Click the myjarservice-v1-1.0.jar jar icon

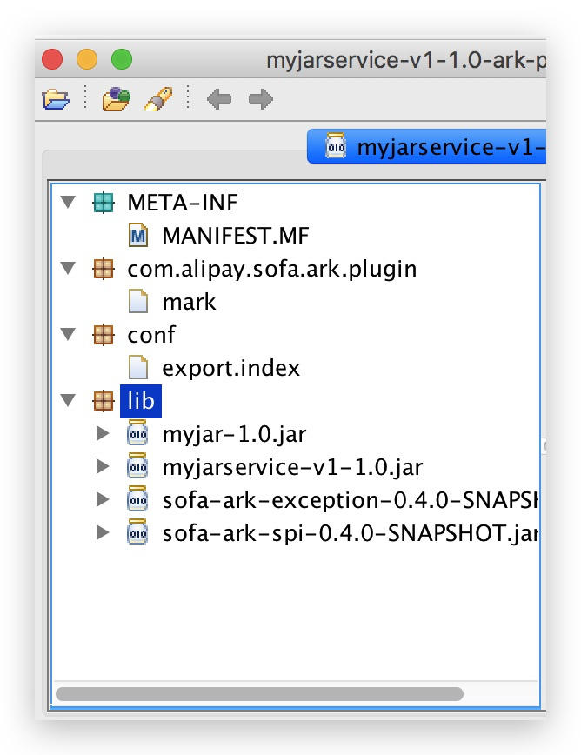pyautogui.click(x=137, y=466)
